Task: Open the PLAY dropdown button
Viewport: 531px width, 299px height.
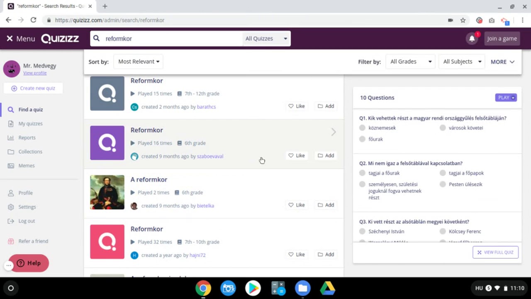Action: [506, 98]
